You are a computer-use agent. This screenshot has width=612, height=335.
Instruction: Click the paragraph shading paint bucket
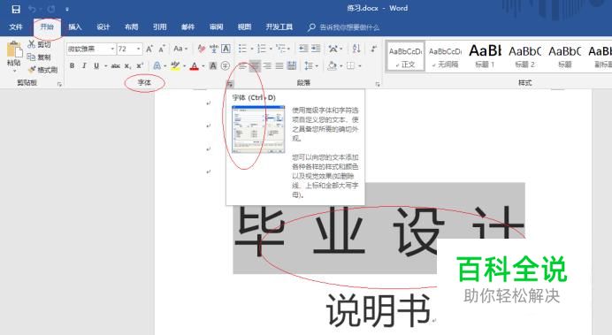(333, 66)
